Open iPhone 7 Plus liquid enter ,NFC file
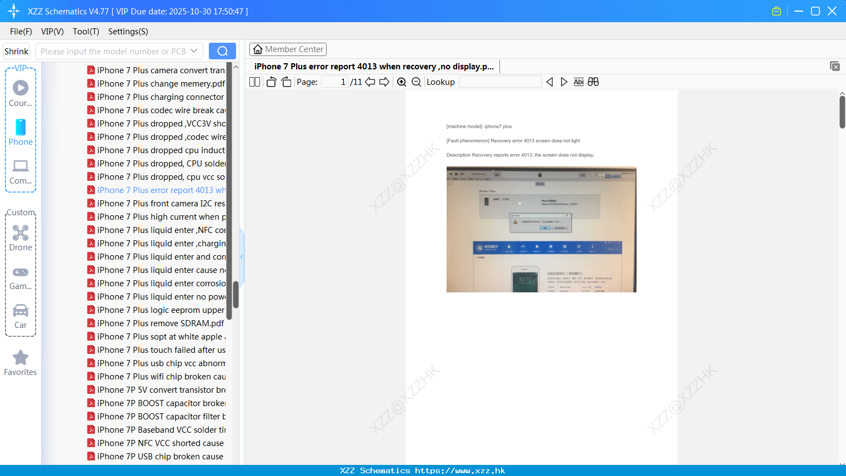 point(156,230)
